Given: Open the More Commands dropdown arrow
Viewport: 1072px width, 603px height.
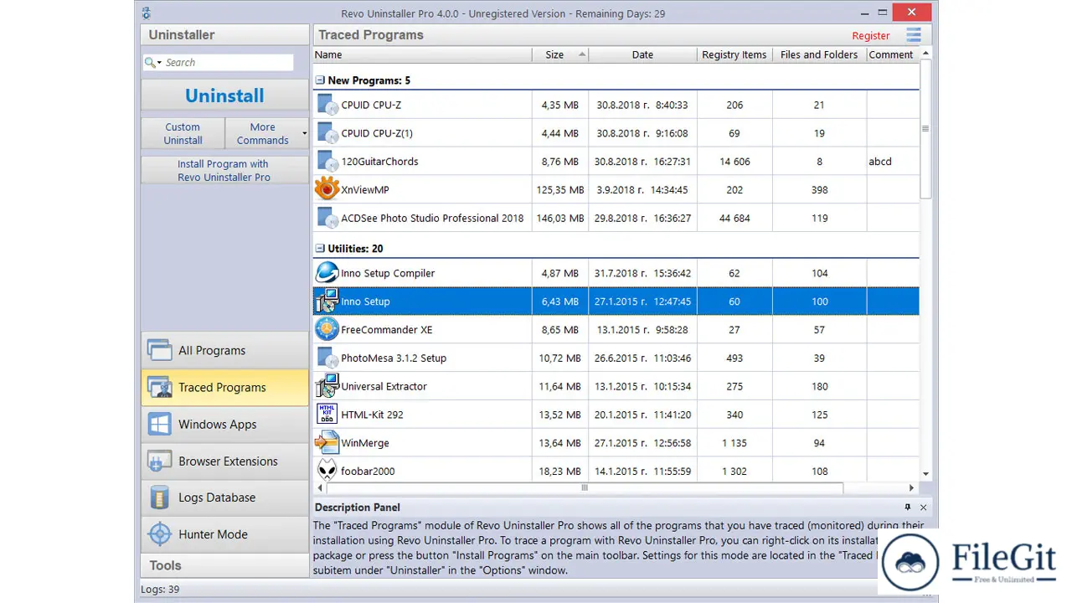Looking at the screenshot, I should [304, 133].
